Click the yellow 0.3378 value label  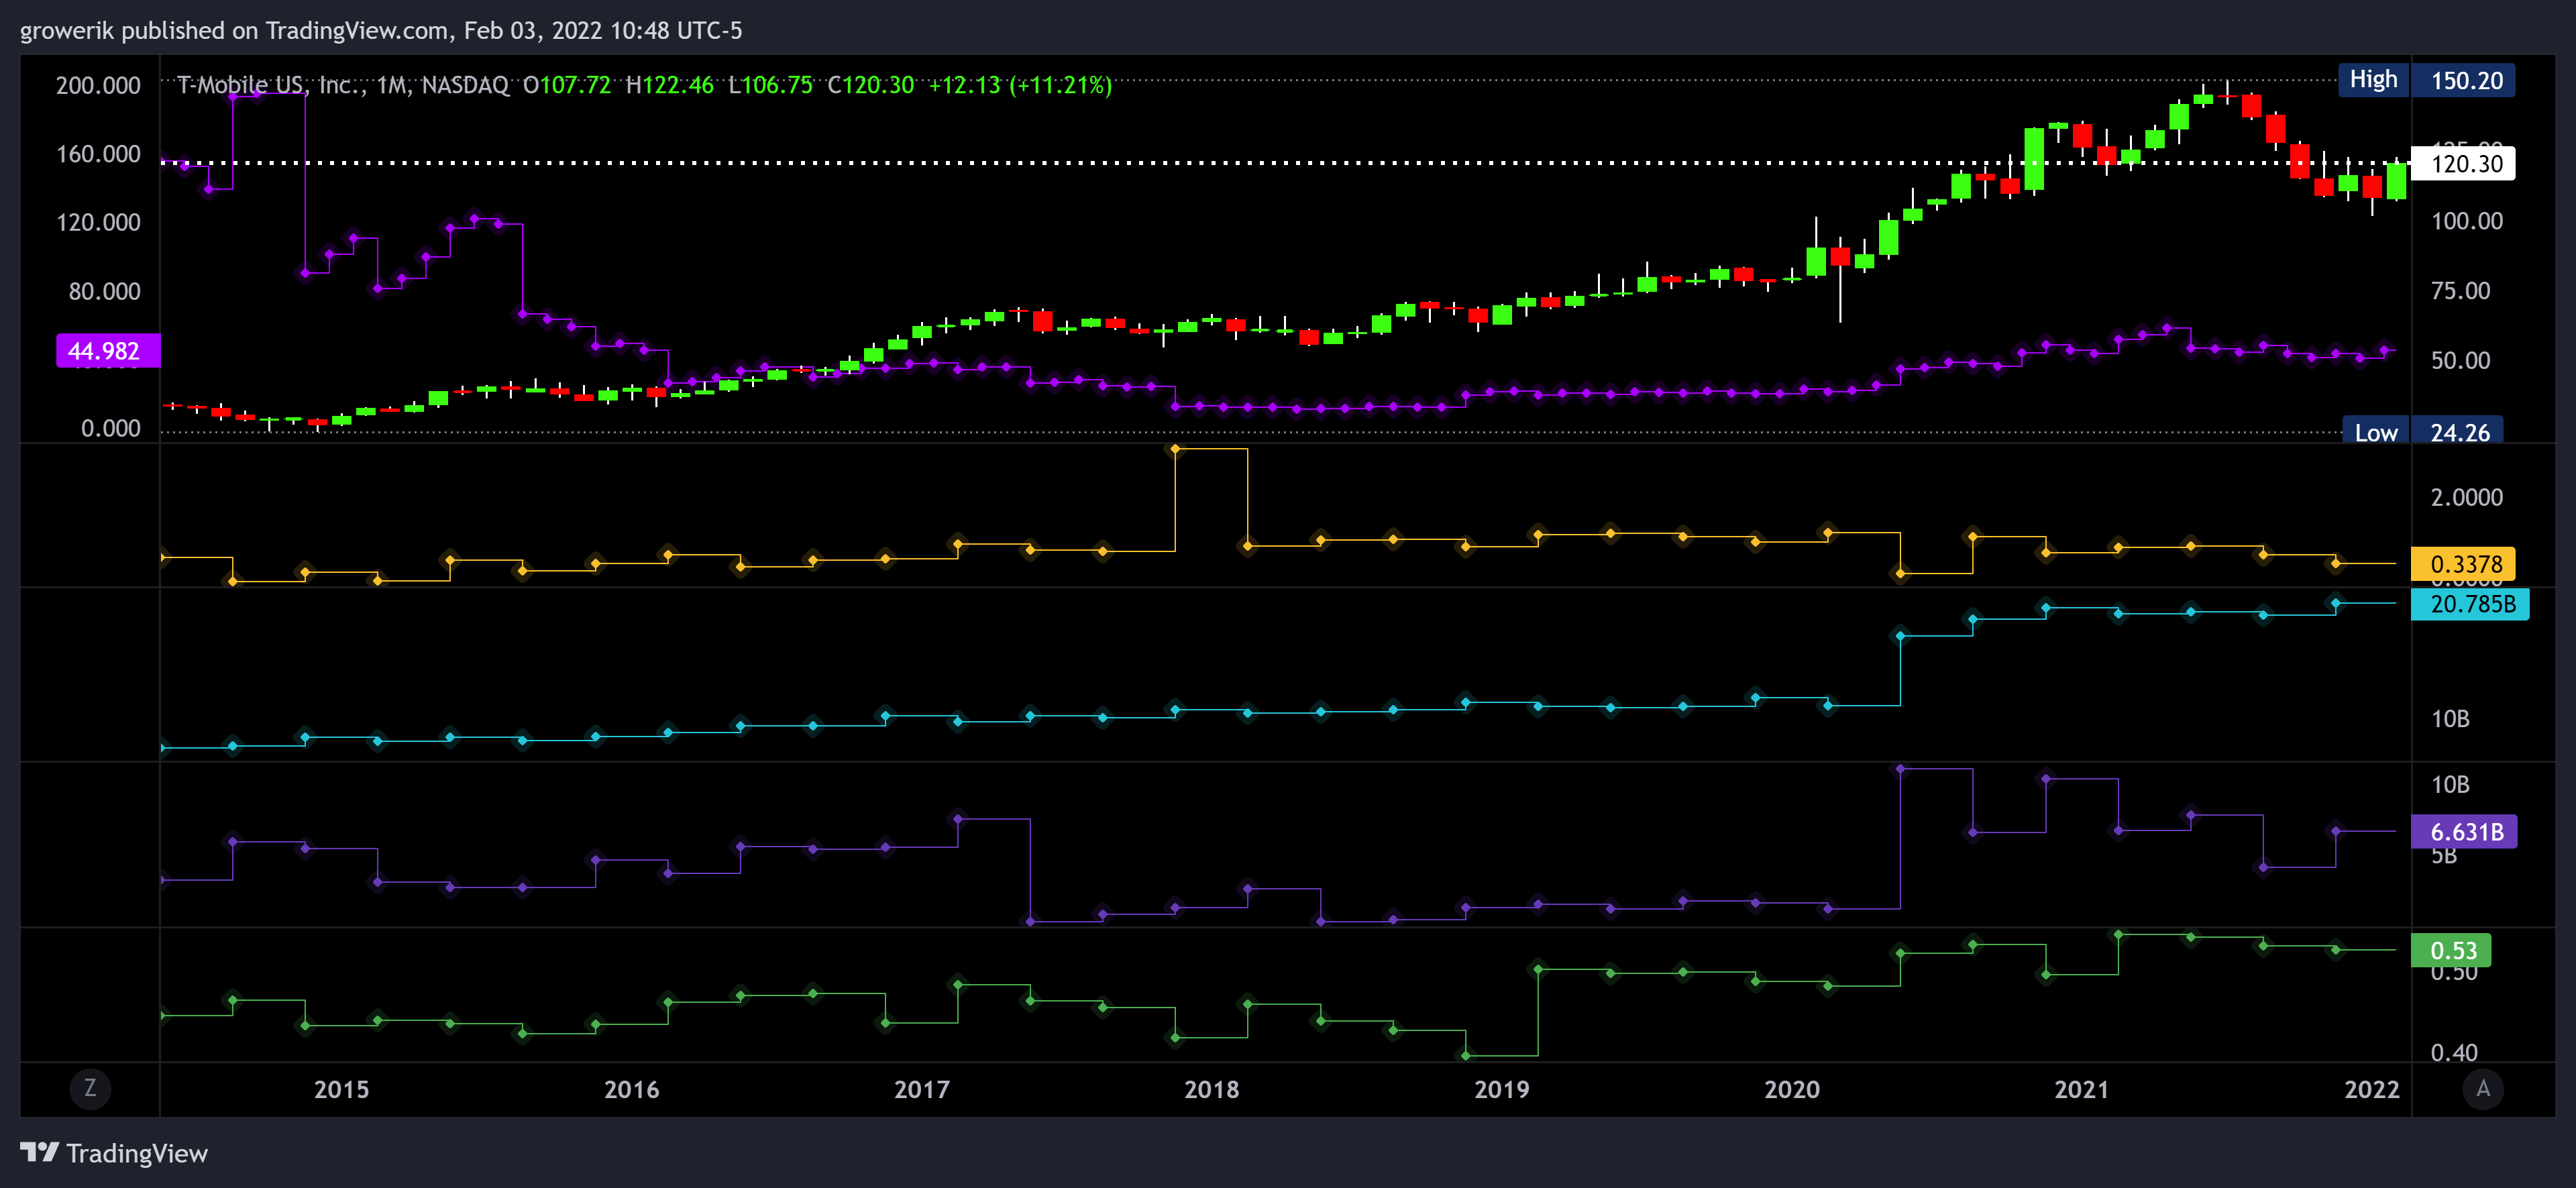tap(2463, 564)
